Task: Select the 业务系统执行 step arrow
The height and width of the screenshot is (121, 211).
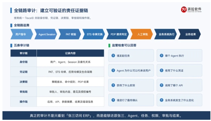Action: [166, 34]
